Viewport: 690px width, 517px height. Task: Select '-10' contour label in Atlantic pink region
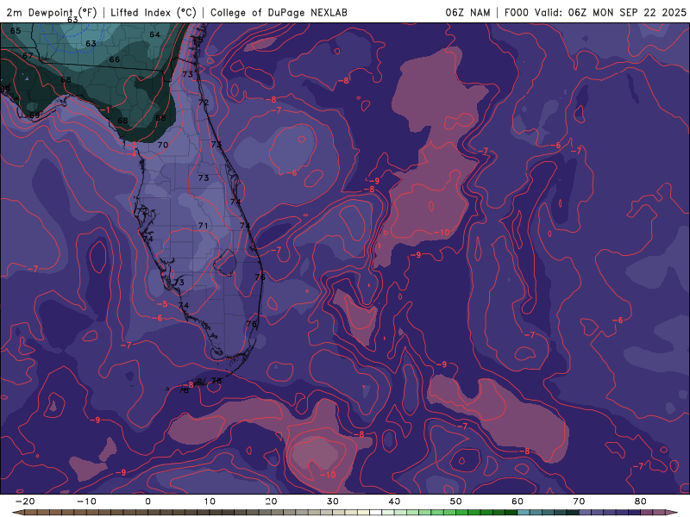click(442, 233)
